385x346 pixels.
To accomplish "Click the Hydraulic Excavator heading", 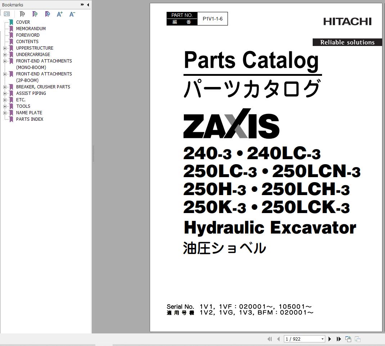I will click(x=270, y=228).
